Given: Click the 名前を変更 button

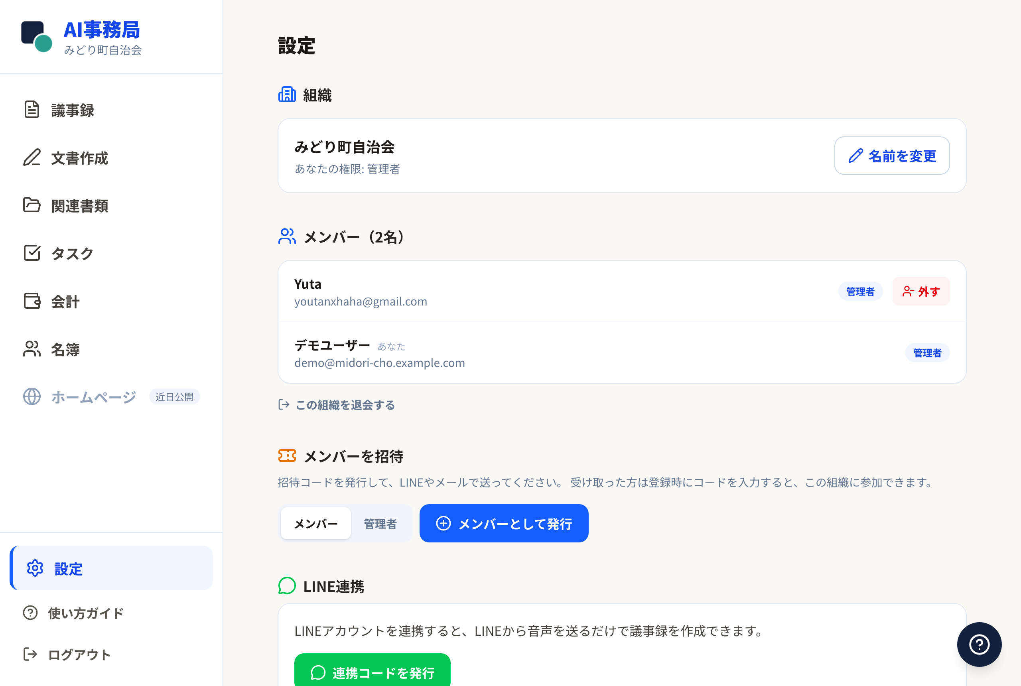Looking at the screenshot, I should (892, 156).
